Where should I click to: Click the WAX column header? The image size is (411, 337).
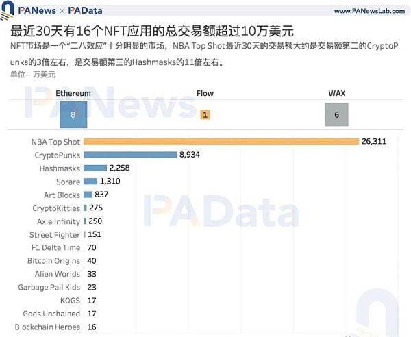point(337,93)
